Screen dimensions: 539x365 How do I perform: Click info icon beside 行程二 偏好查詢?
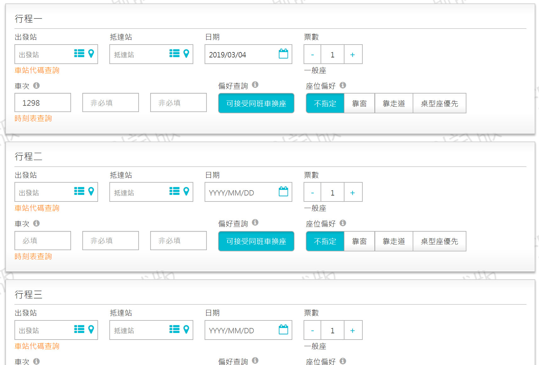255,222
